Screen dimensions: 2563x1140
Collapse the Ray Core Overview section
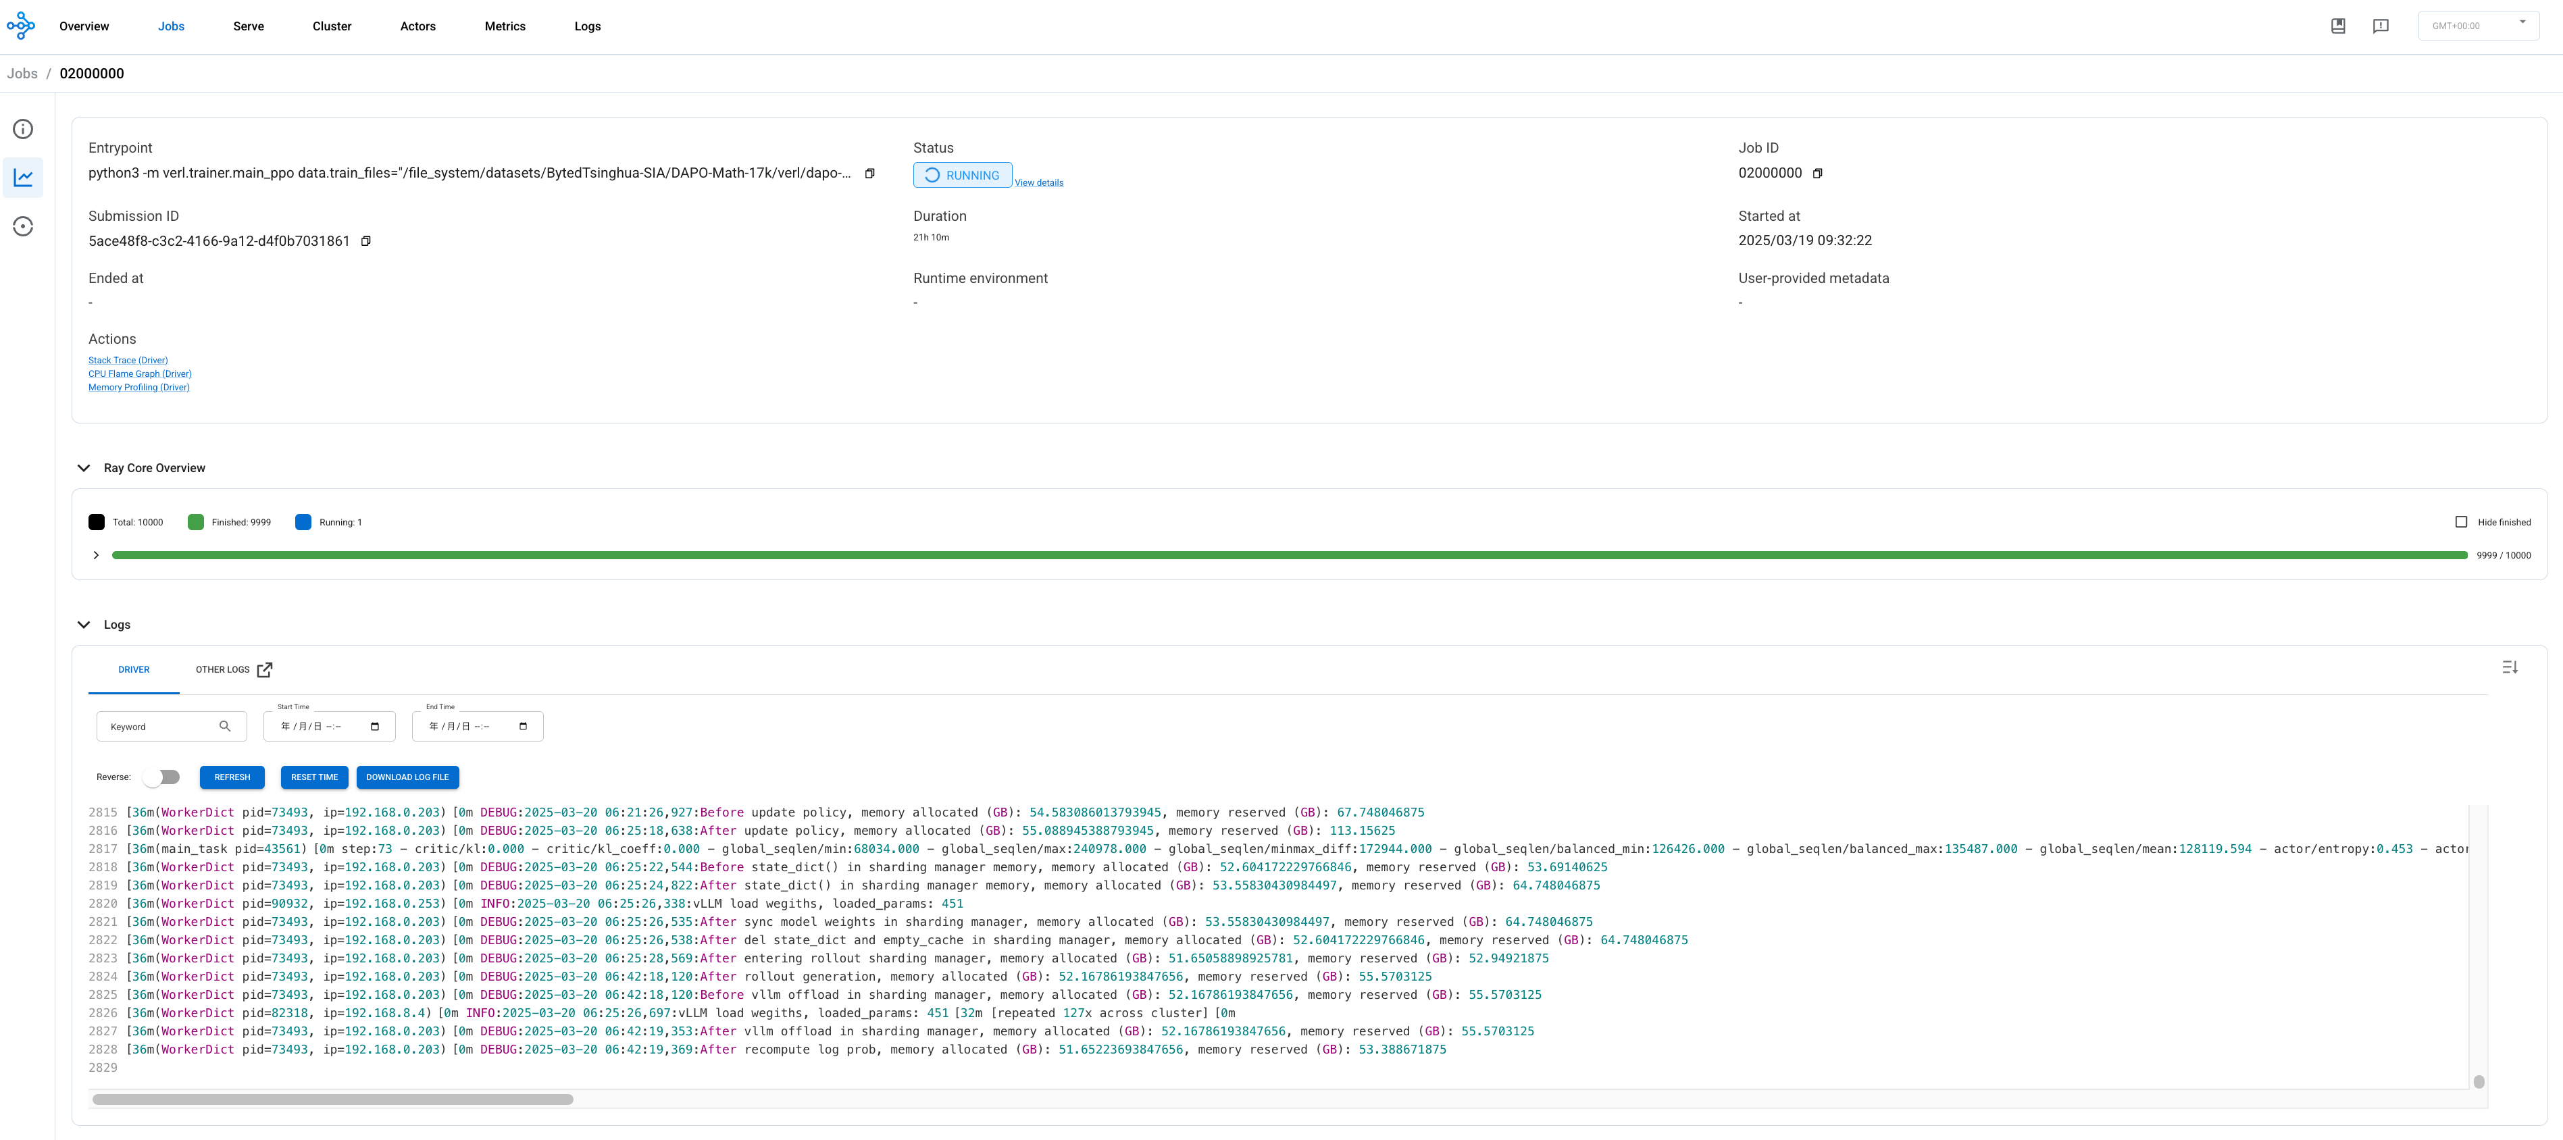84,467
